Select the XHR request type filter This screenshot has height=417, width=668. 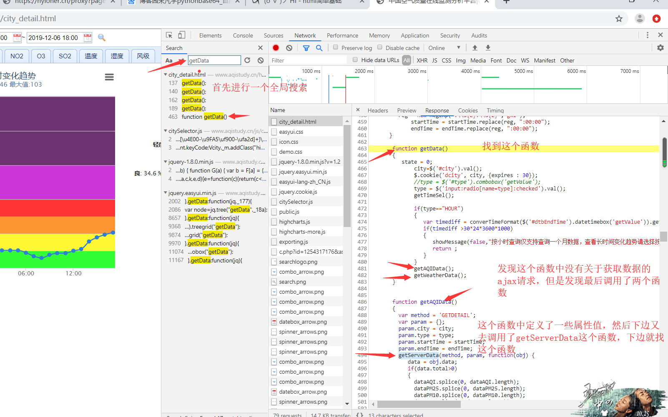(x=422, y=60)
